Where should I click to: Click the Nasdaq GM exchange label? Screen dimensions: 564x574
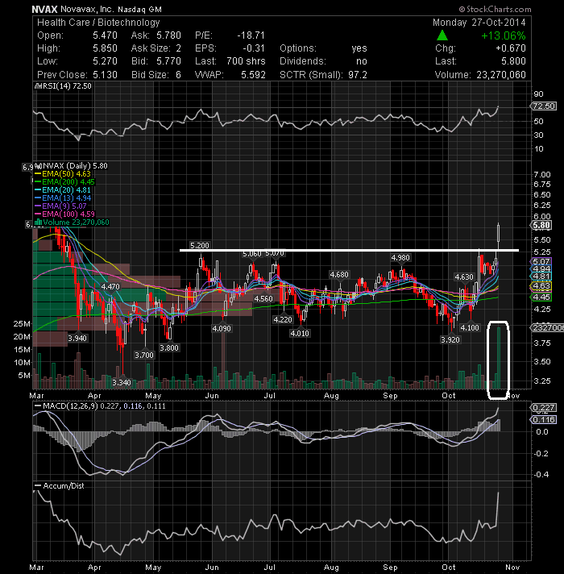139,10
